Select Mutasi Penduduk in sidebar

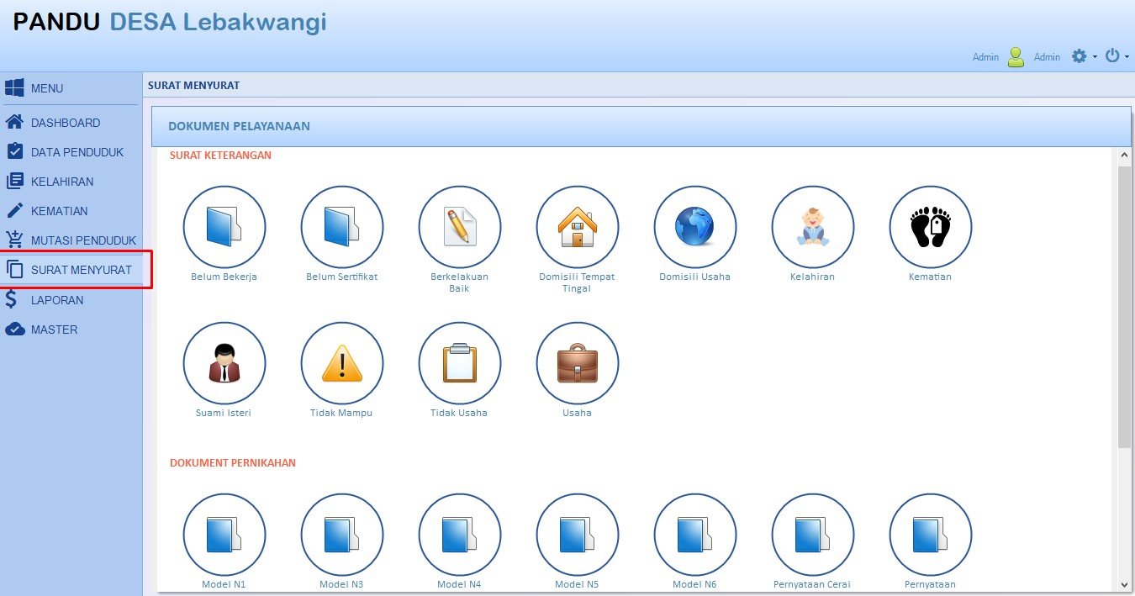(x=82, y=240)
